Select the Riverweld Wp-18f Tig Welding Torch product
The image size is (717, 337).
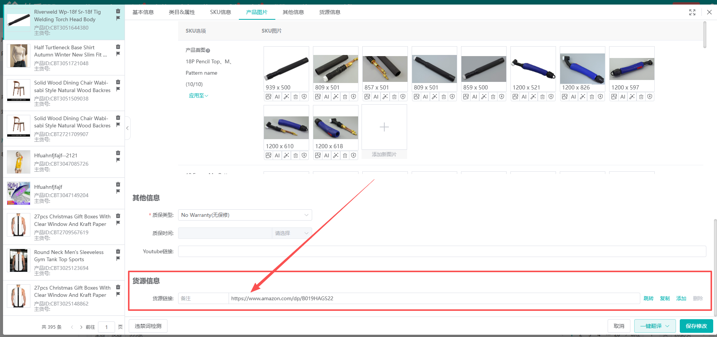64,22
